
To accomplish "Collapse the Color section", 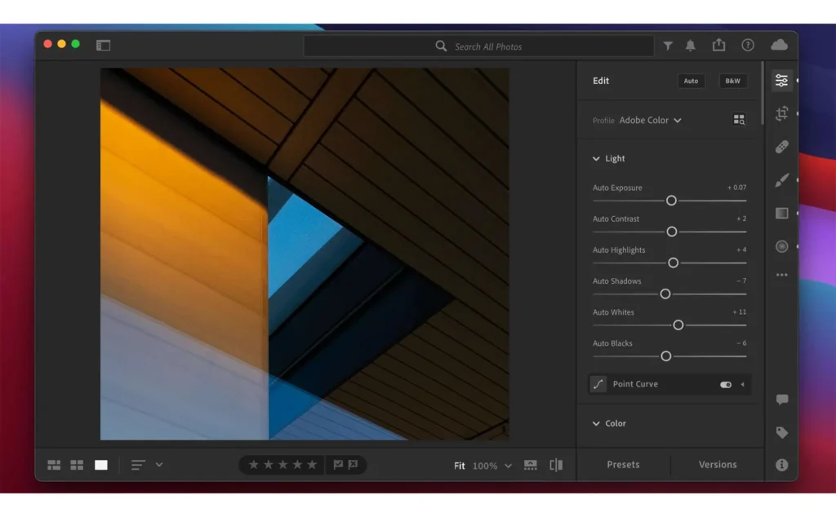I will 596,424.
